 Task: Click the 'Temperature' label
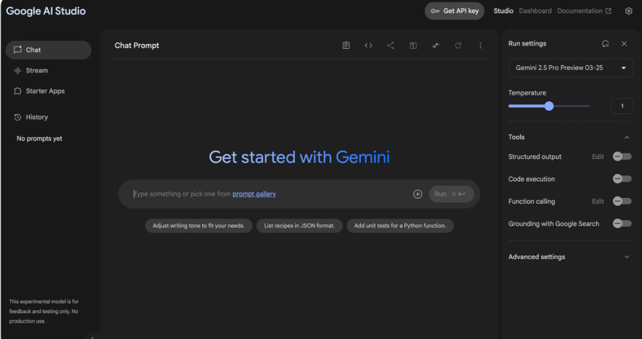tap(527, 93)
